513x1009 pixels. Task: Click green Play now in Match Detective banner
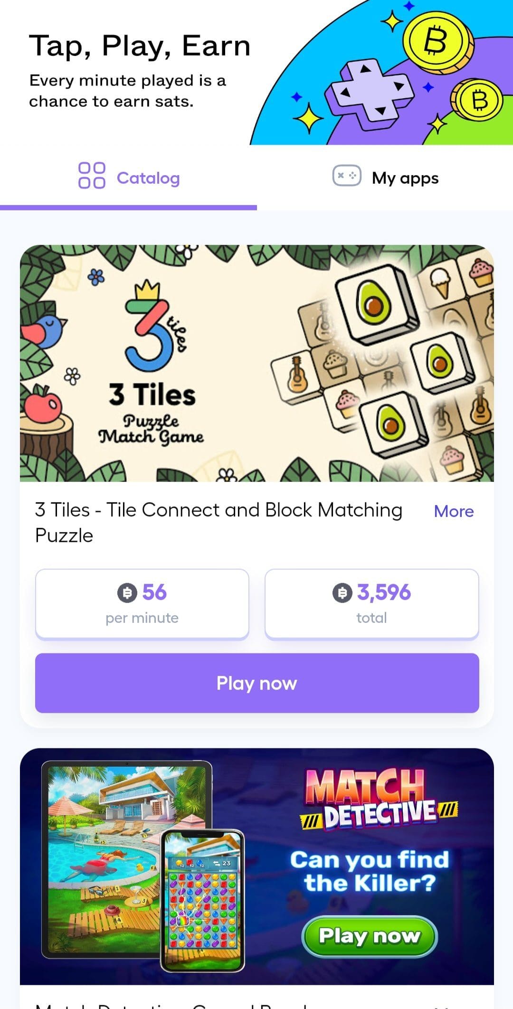[x=370, y=936]
